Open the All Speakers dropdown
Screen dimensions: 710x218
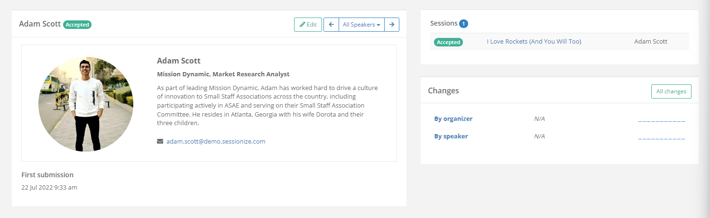click(361, 25)
